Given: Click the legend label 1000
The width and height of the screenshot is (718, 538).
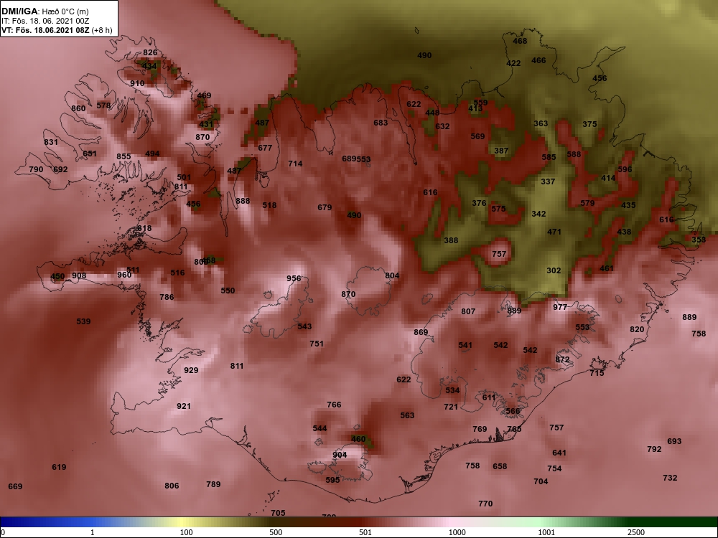Looking at the screenshot, I should click(x=457, y=532).
